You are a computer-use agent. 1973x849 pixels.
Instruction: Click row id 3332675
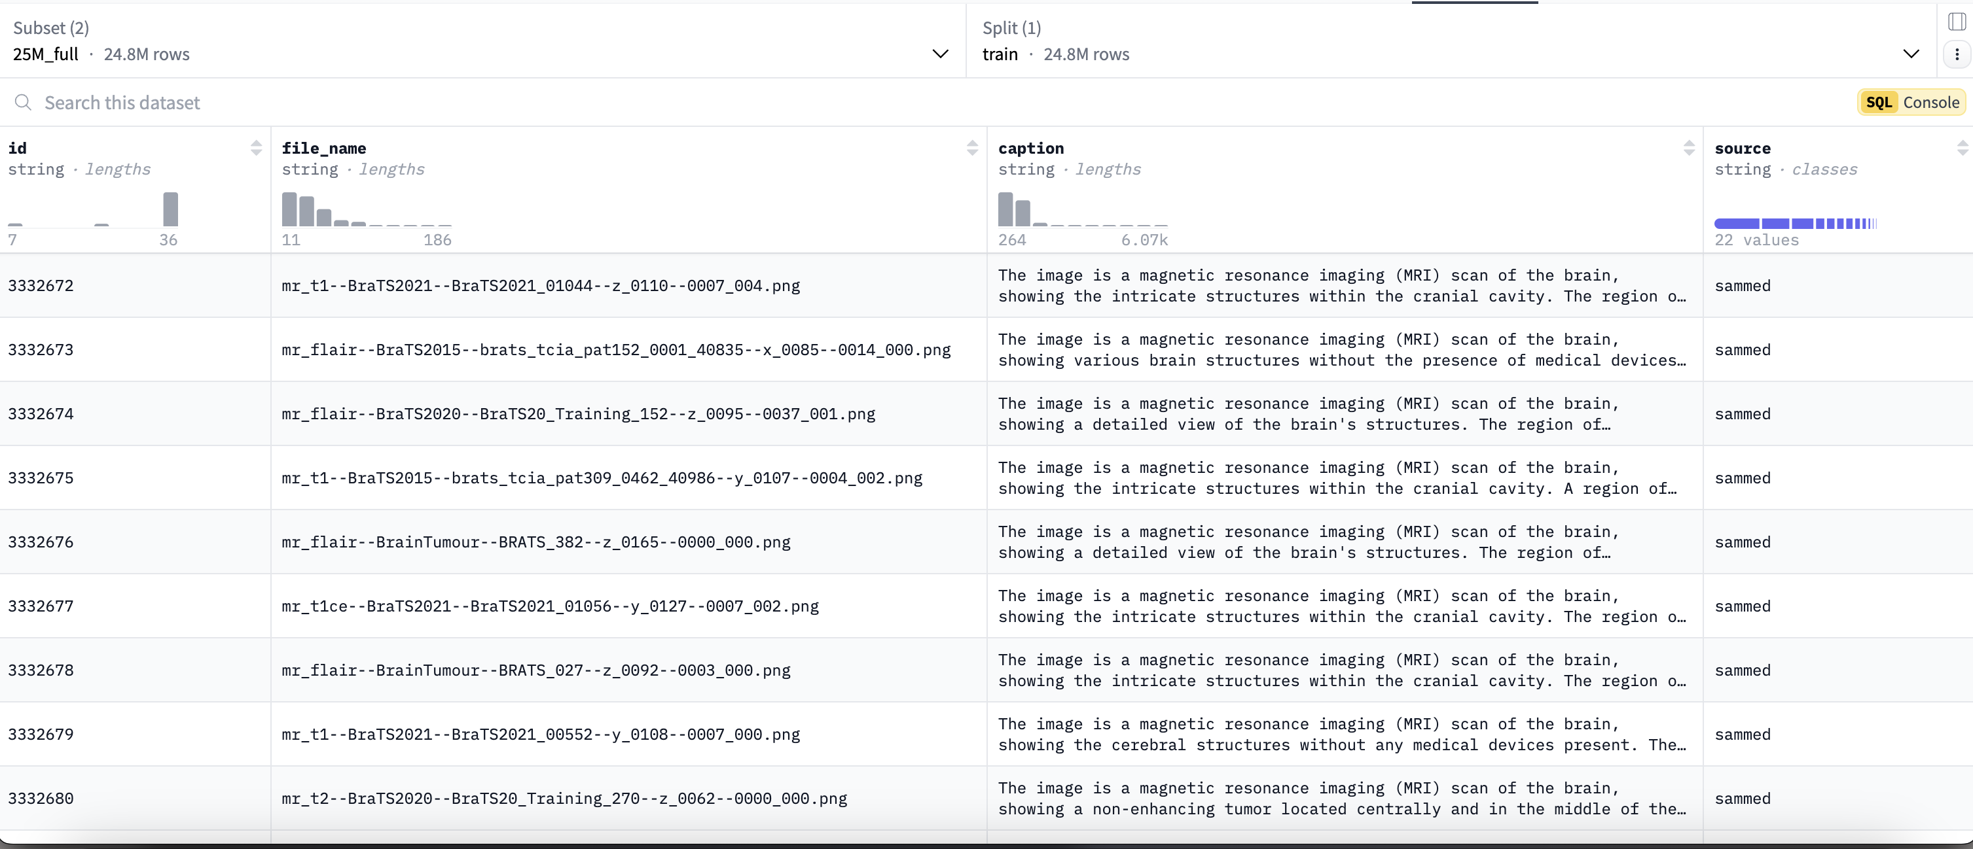click(41, 477)
